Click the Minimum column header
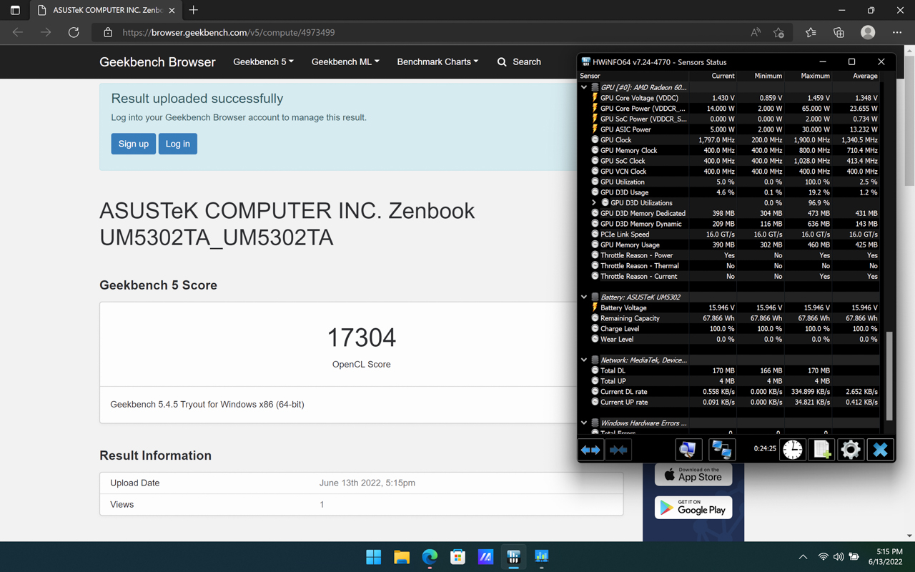Viewport: 915px width, 572px height. [761, 76]
